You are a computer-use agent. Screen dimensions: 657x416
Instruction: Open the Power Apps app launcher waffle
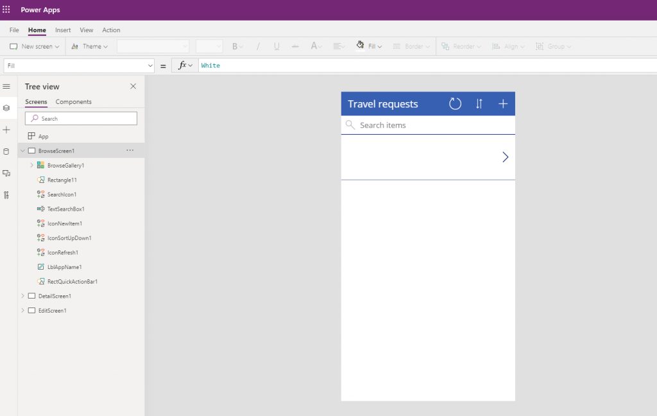click(6, 9)
